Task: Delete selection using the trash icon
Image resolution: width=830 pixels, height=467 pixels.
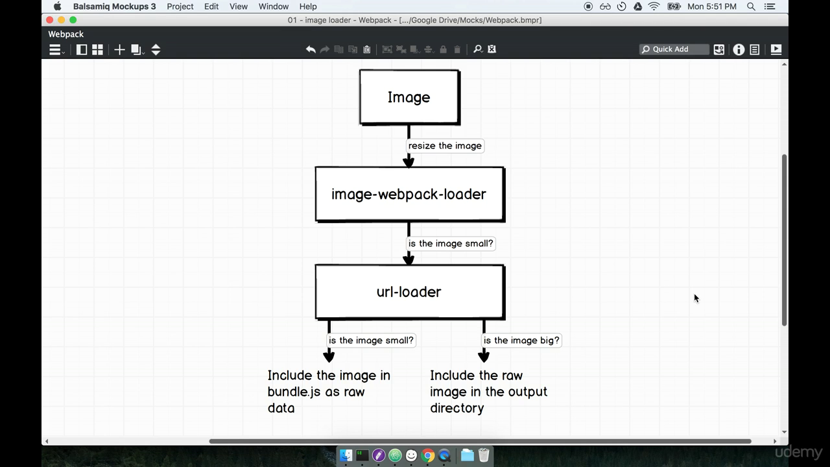Action: [x=457, y=49]
